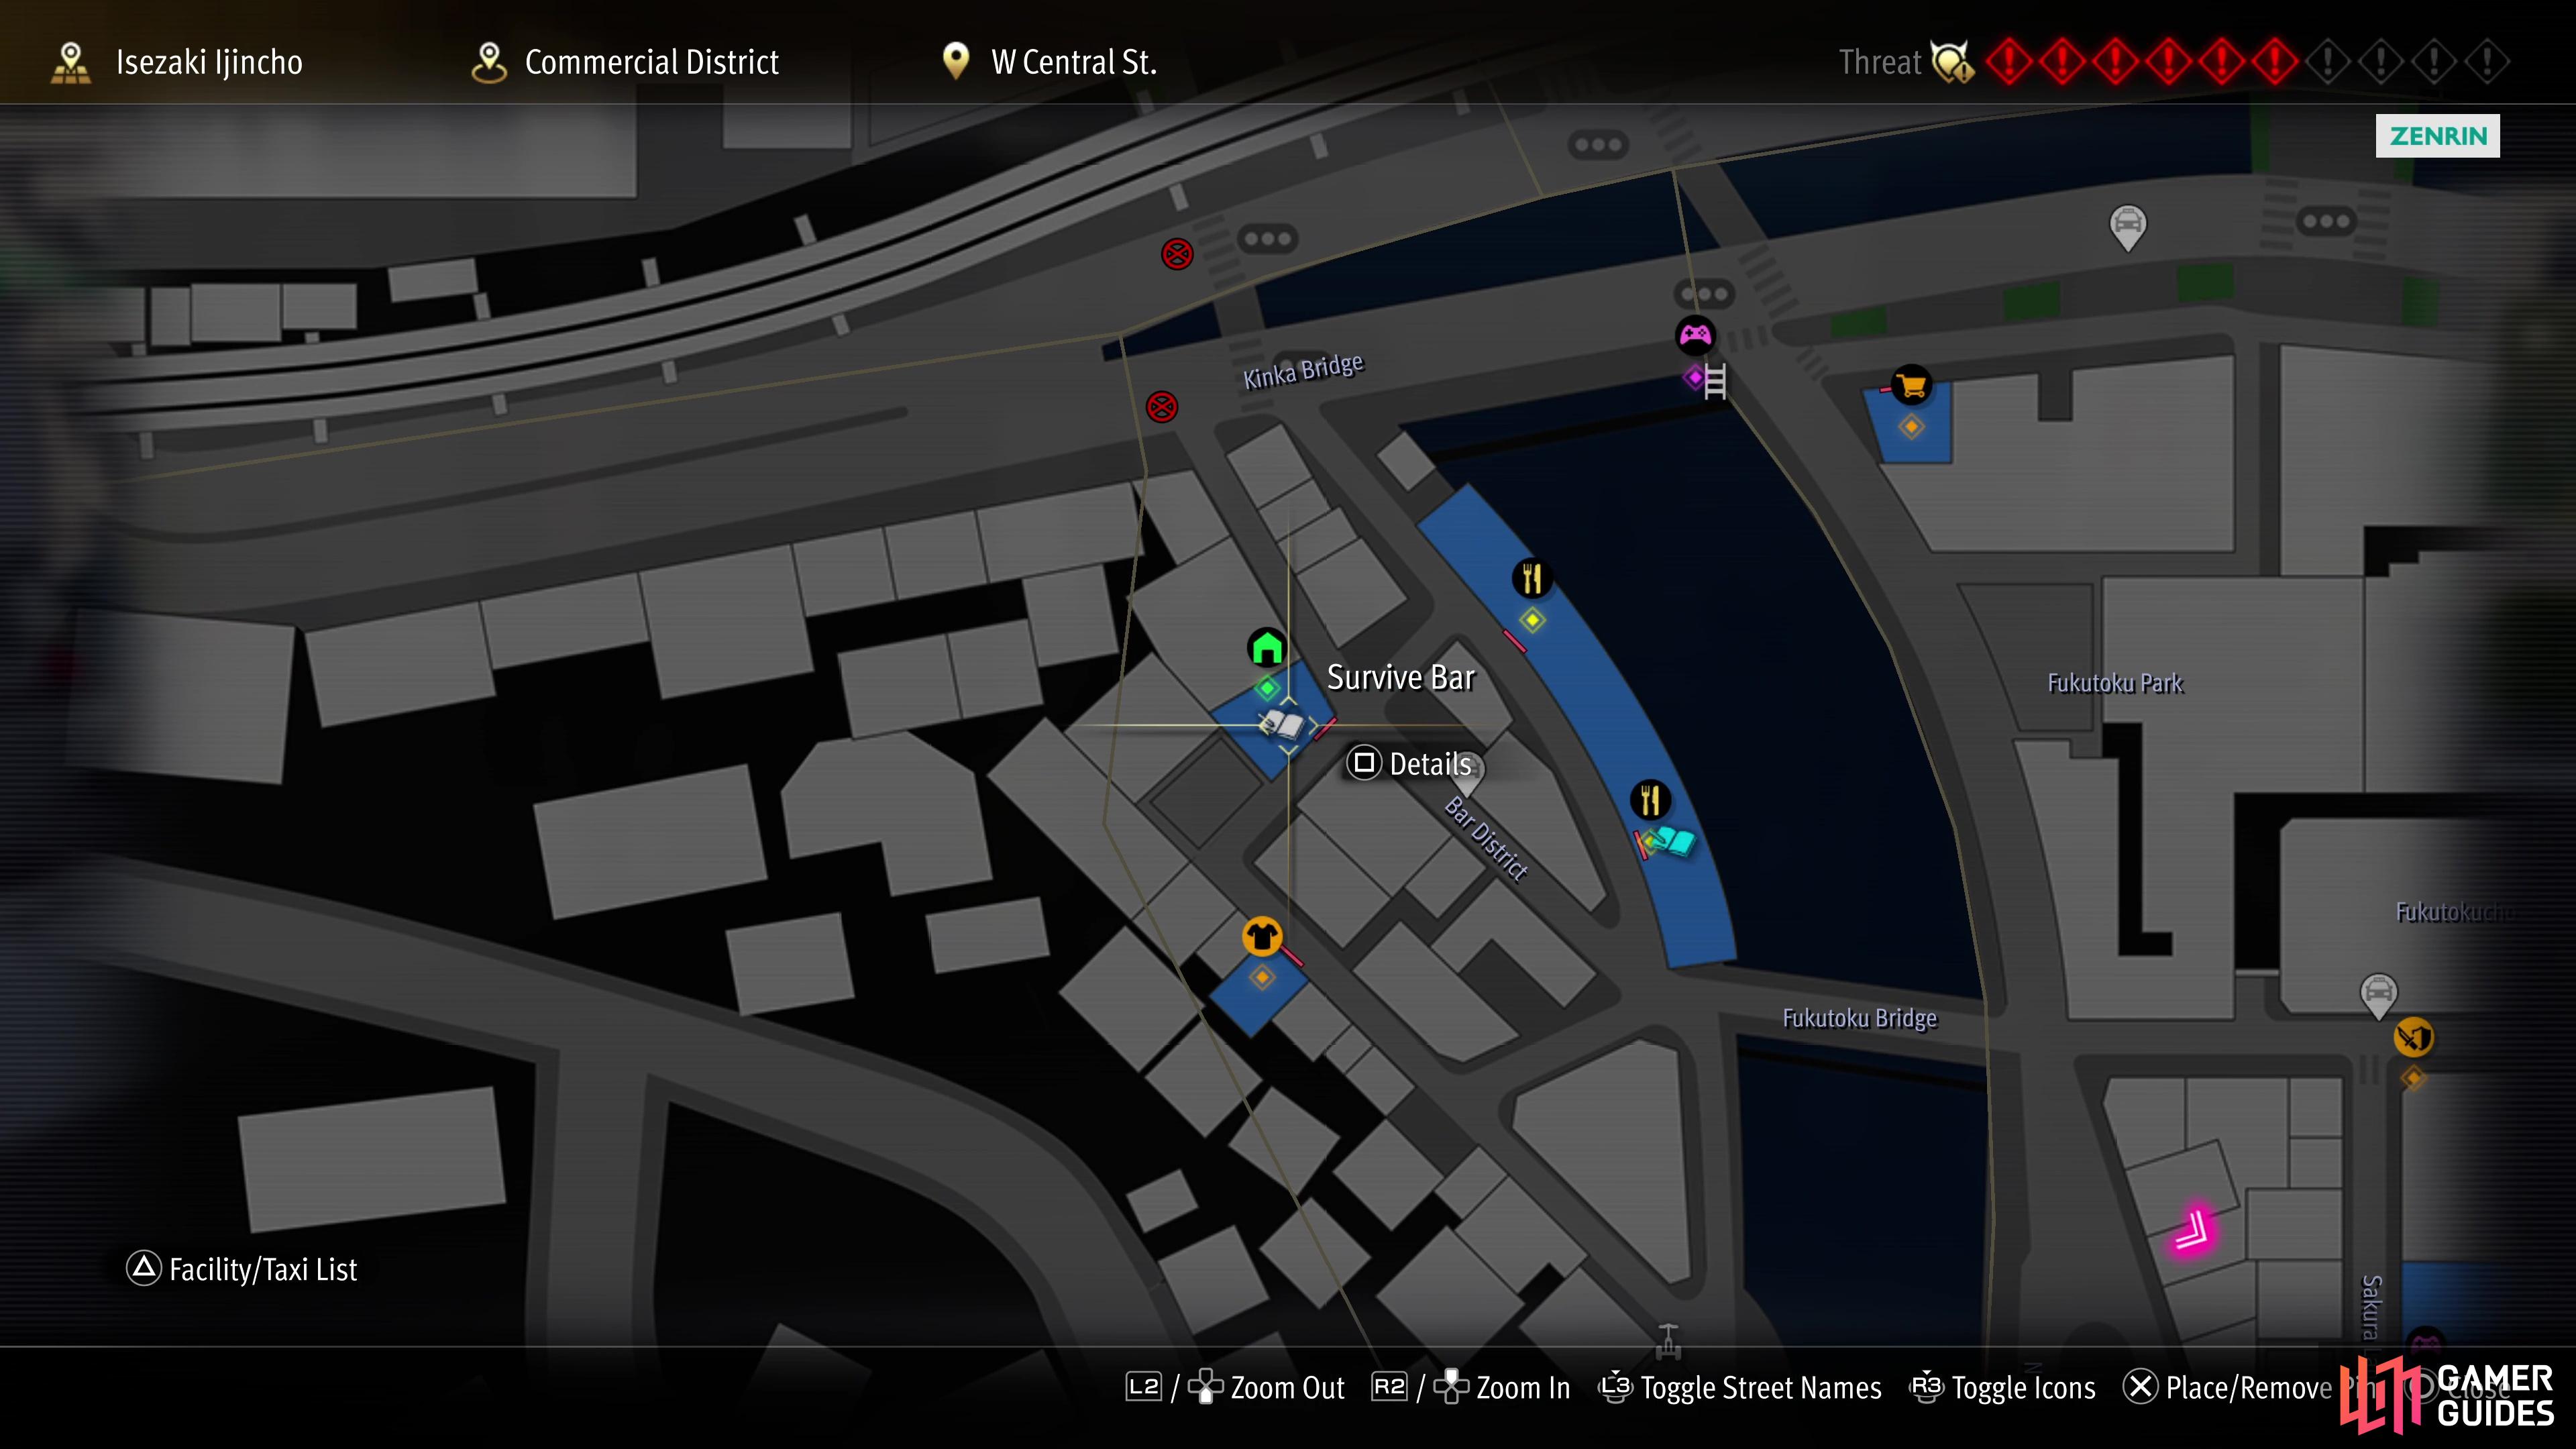2576x1449 pixels.
Task: Select the shopping cart store icon
Action: tap(1911, 385)
